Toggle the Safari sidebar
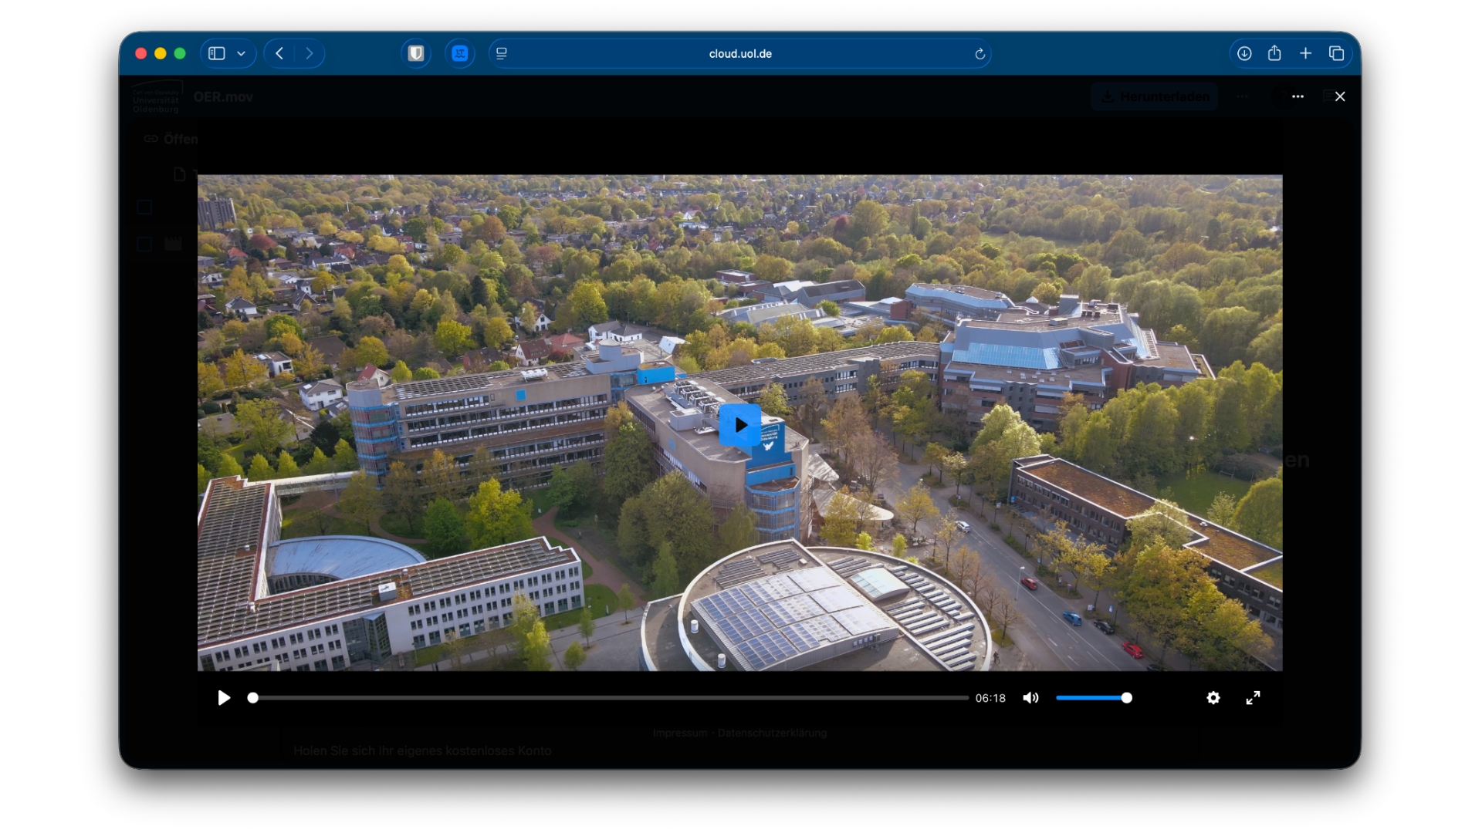Image resolution: width=1482 pixels, height=833 pixels. point(217,53)
